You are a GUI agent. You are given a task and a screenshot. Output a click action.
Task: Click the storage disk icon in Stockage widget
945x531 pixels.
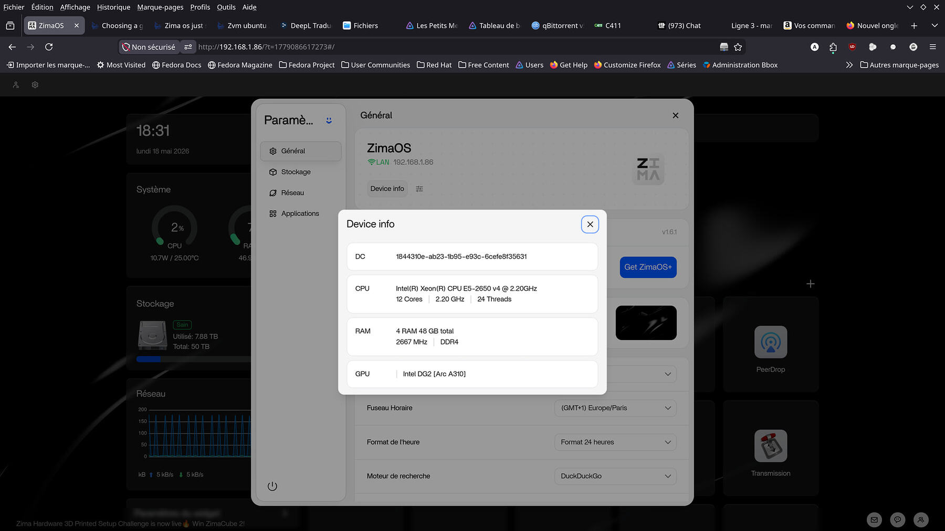[x=152, y=335]
